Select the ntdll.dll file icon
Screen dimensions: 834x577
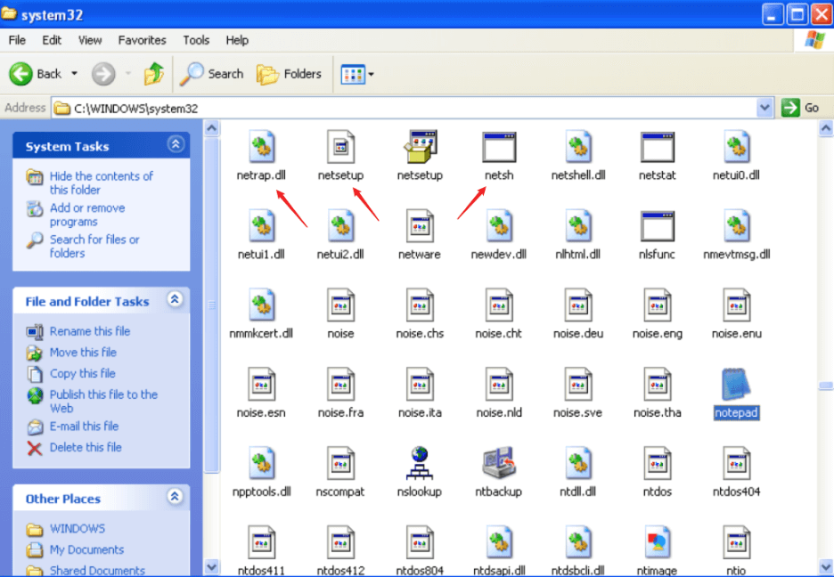(x=578, y=463)
